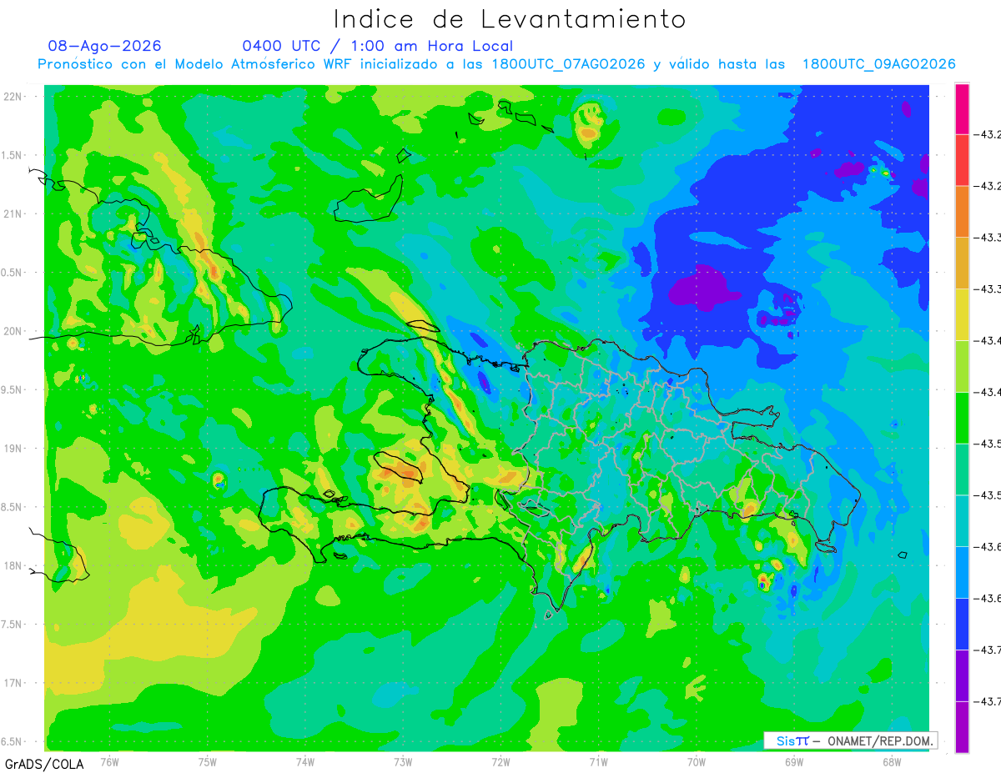
Task: Select the royal blue swatch in the color scale
Action: coord(962,623)
